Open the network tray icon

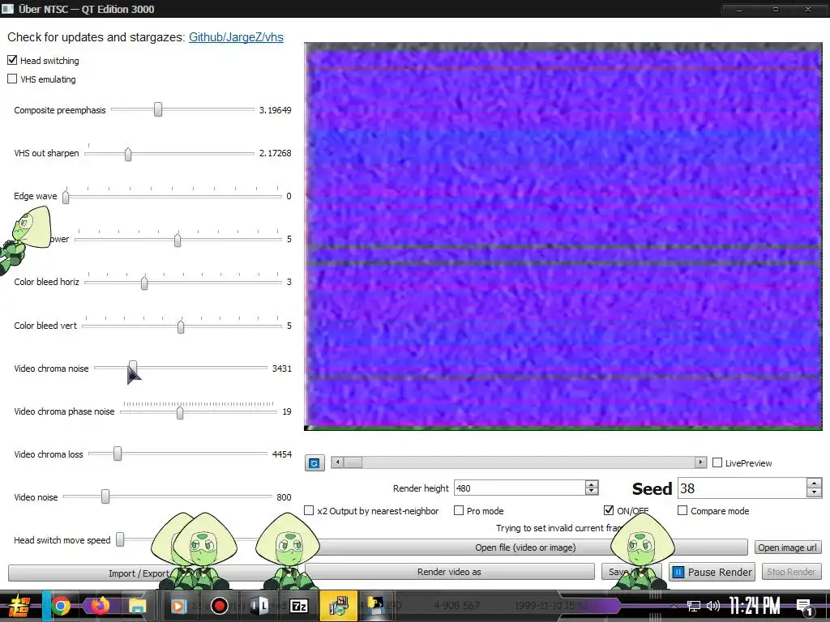[x=694, y=606]
